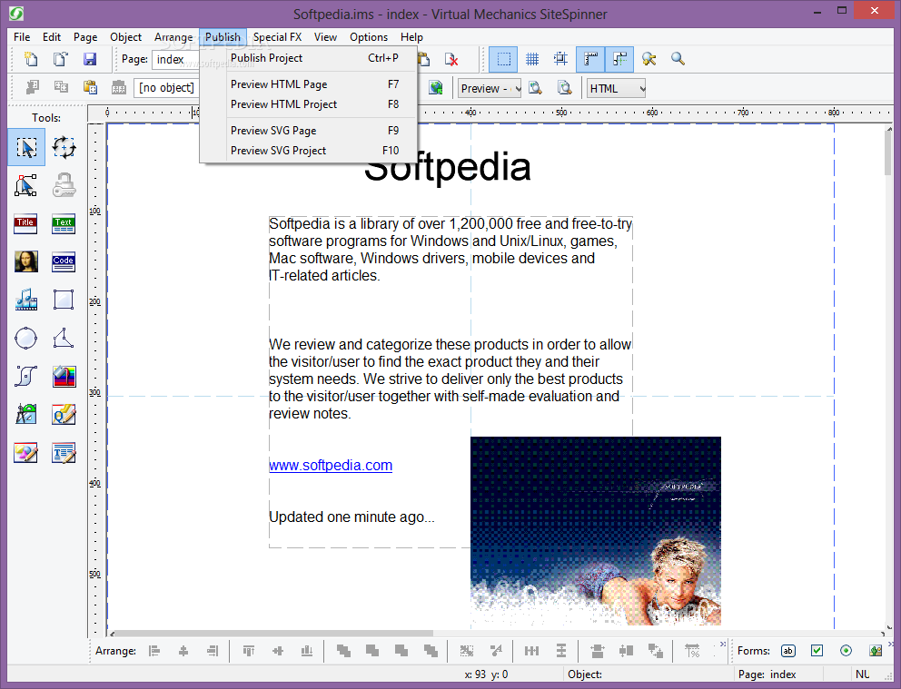Image resolution: width=901 pixels, height=689 pixels.
Task: Select the Rotate object tool
Action: (x=64, y=148)
